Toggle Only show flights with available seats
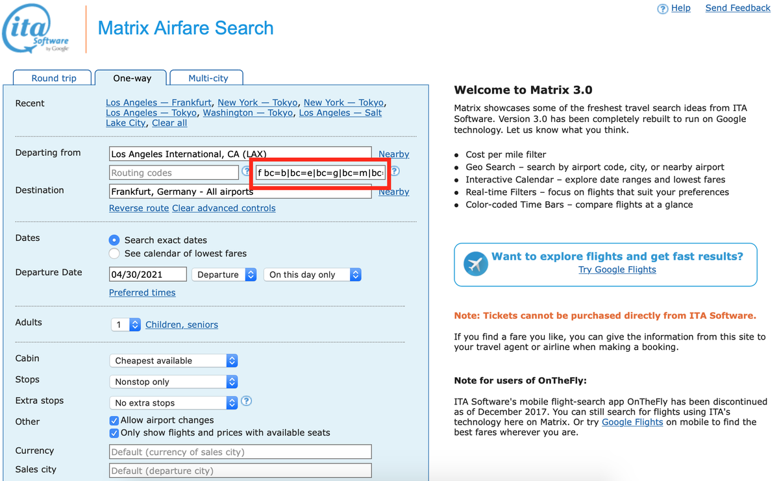The width and height of the screenshot is (779, 481). point(114,433)
